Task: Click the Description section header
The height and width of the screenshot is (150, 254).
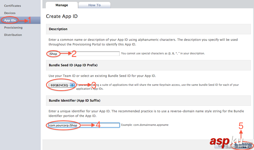Action: (58, 29)
